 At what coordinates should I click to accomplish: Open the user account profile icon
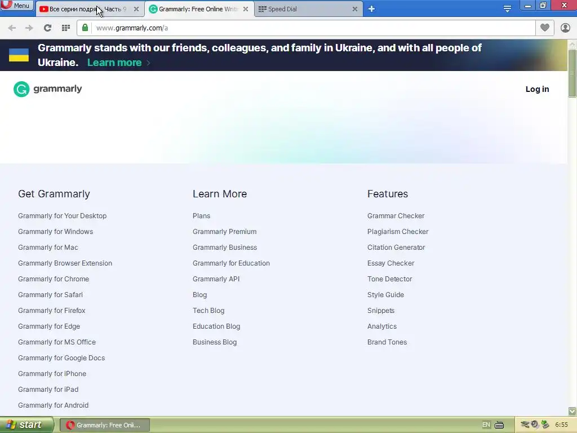pos(565,28)
